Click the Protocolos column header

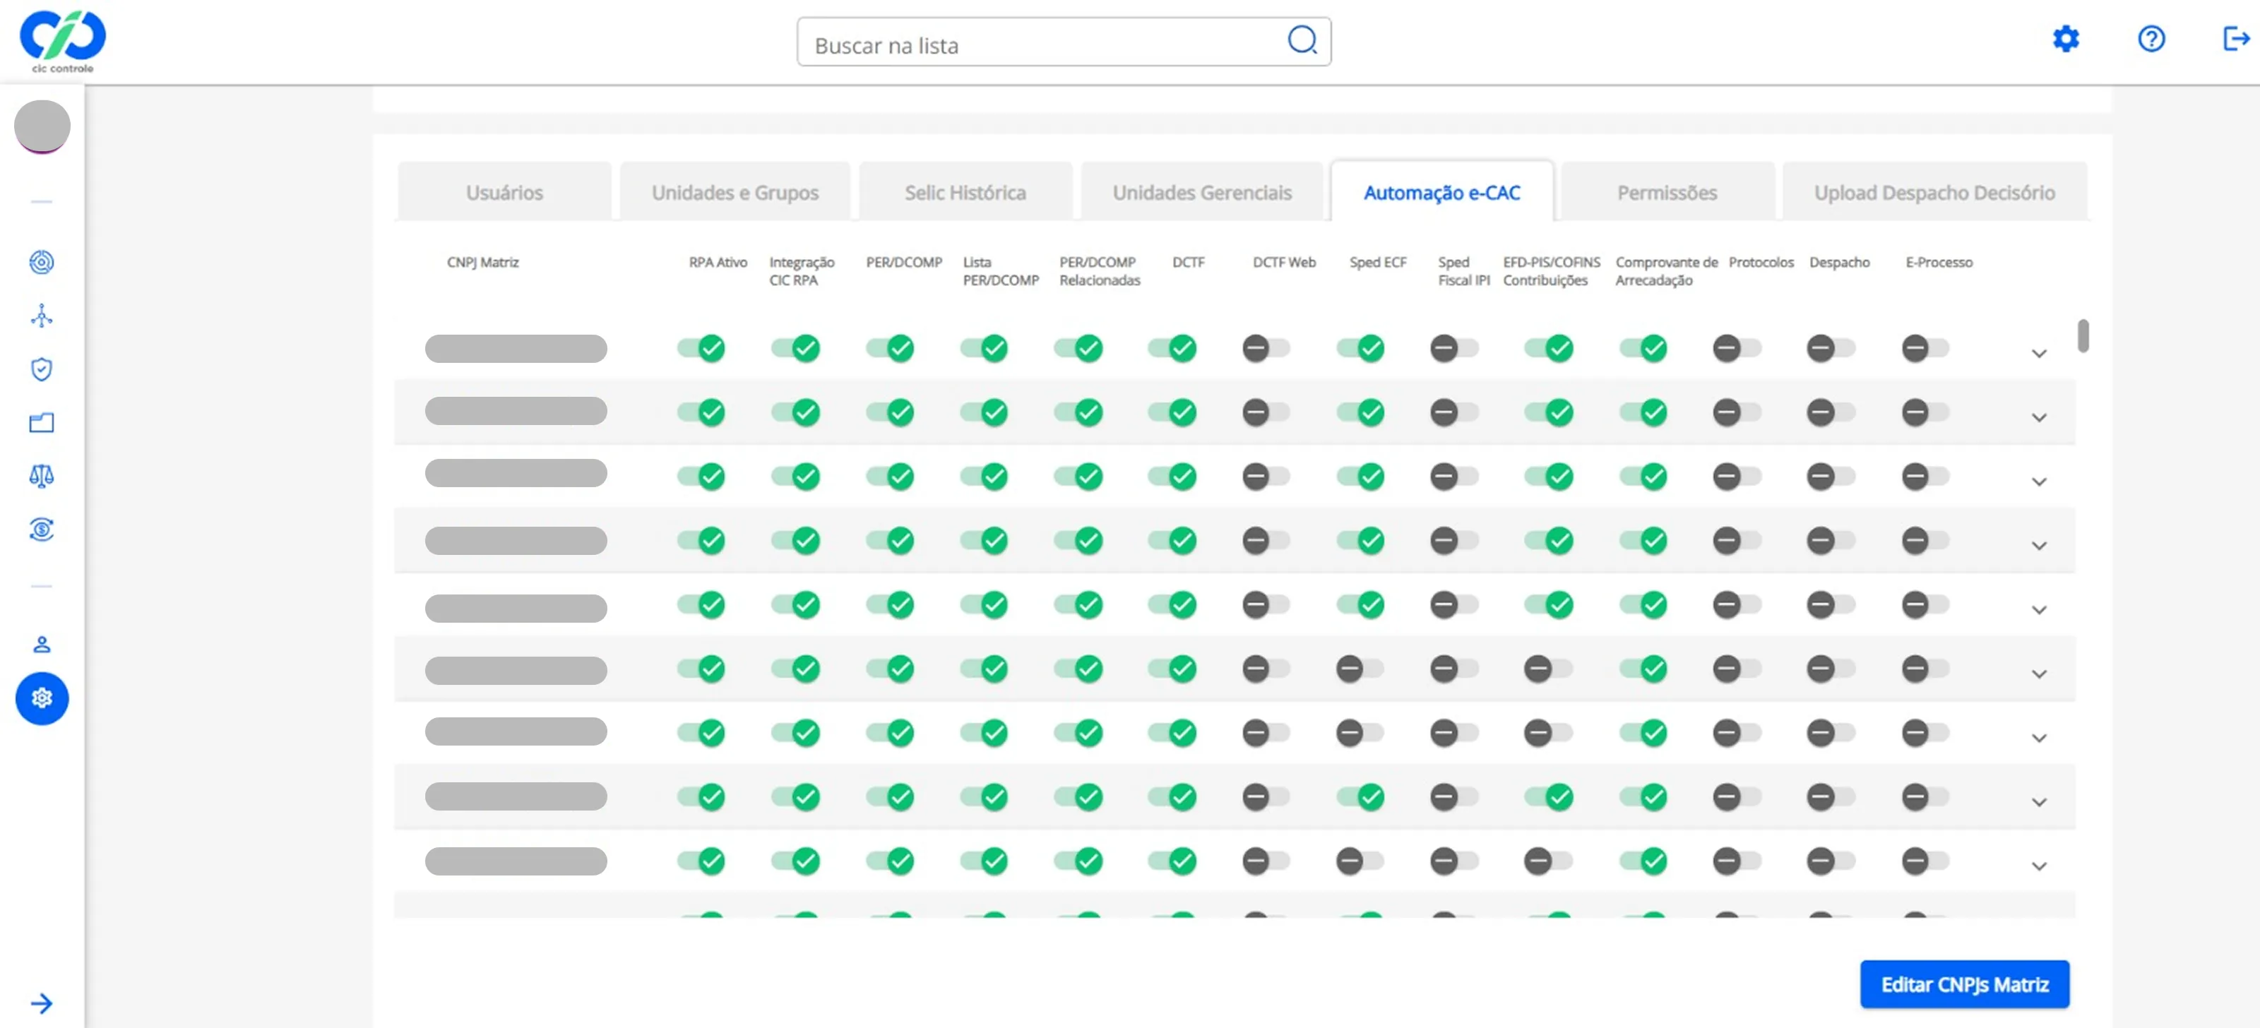1761,262
